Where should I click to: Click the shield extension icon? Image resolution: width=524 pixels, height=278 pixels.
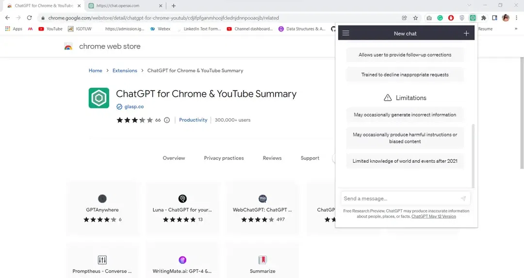[462, 18]
